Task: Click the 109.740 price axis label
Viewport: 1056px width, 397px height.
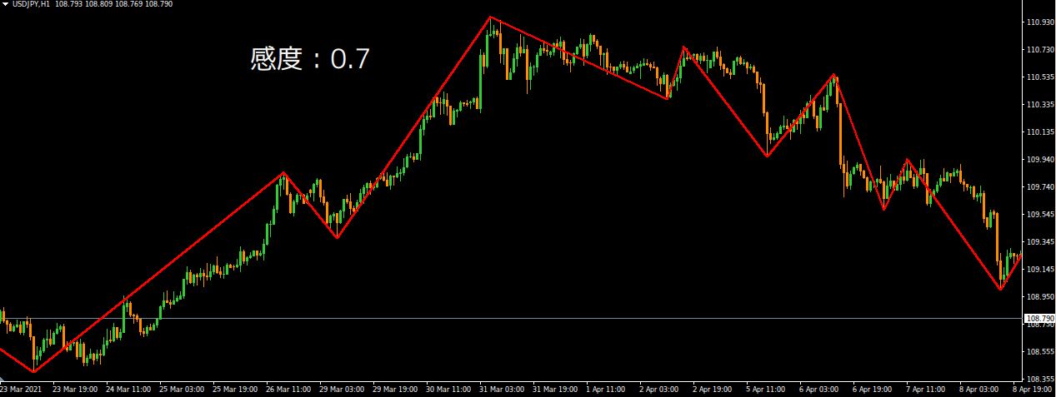Action: coord(1040,187)
